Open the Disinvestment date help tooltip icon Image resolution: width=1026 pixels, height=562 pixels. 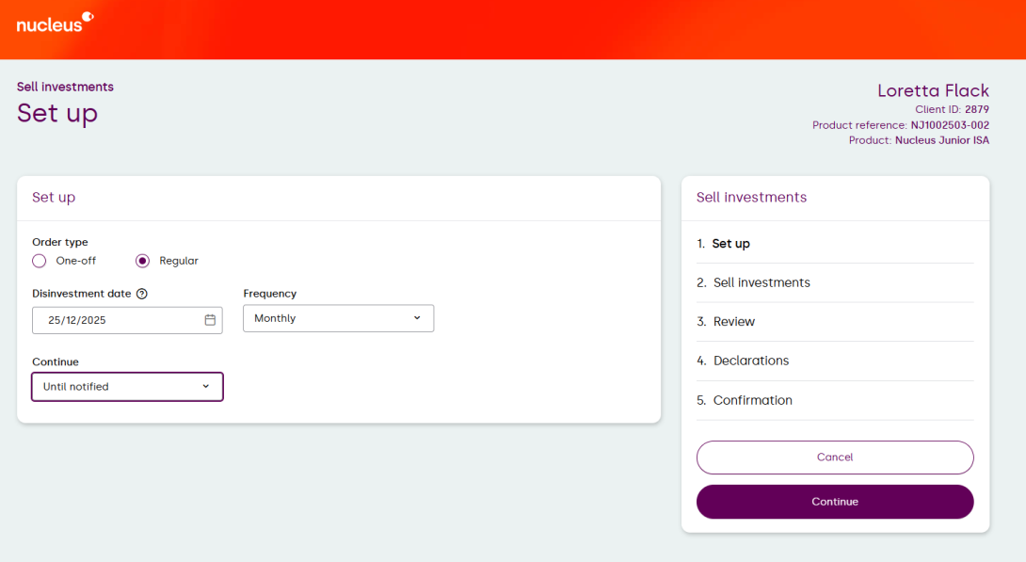pos(141,294)
